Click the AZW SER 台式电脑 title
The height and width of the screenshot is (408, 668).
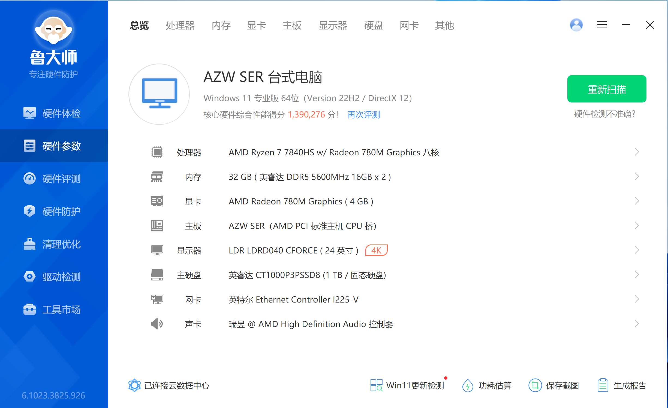tap(263, 77)
